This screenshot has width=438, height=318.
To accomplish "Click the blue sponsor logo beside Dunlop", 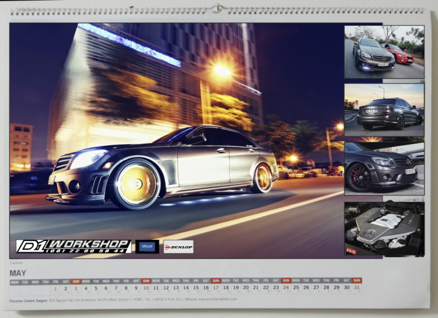I will tap(147, 247).
